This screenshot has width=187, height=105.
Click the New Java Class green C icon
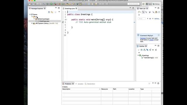pyautogui.click(x=63, y=4)
